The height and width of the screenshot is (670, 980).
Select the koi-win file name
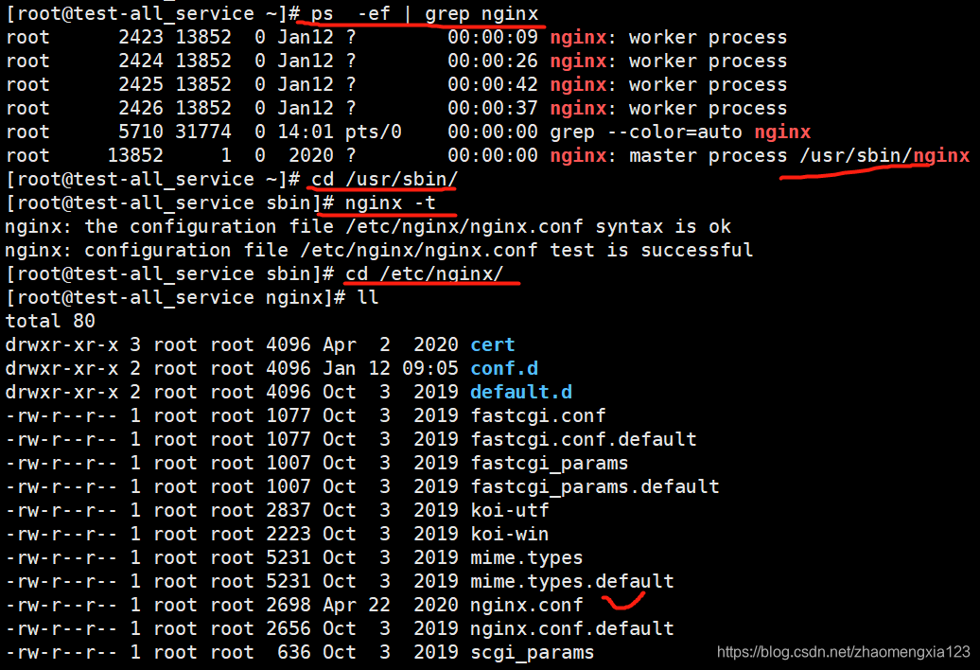coord(509,535)
